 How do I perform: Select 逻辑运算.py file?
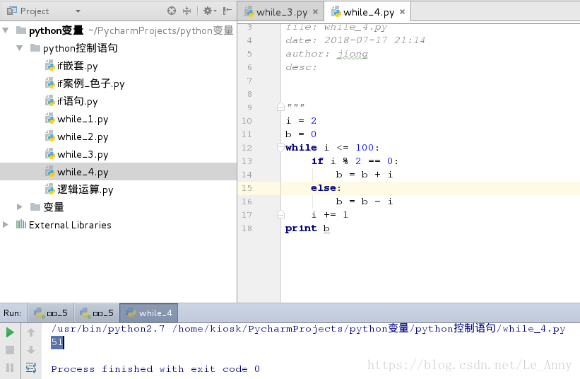(85, 189)
